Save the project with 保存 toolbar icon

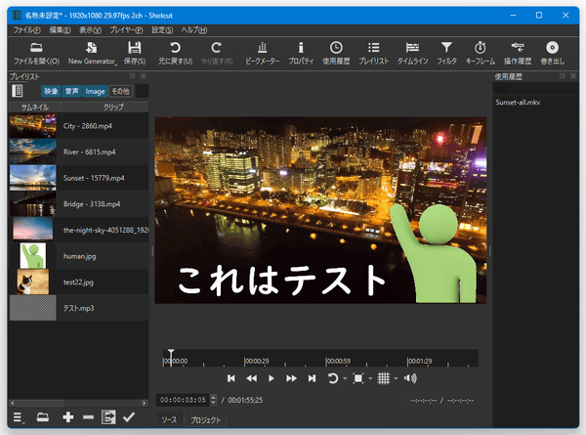point(135,53)
